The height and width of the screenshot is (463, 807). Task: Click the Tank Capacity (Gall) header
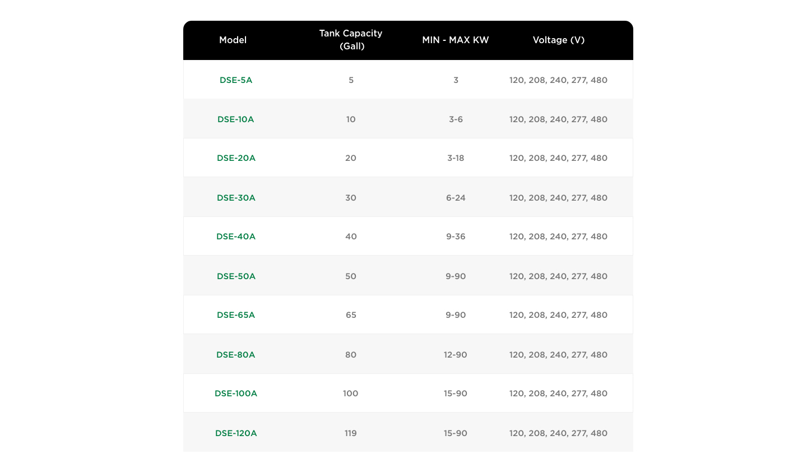(x=351, y=40)
